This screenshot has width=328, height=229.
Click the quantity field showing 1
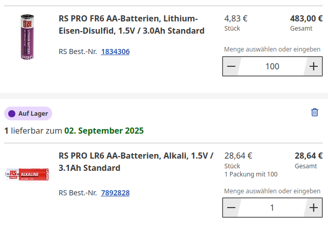click(272, 208)
